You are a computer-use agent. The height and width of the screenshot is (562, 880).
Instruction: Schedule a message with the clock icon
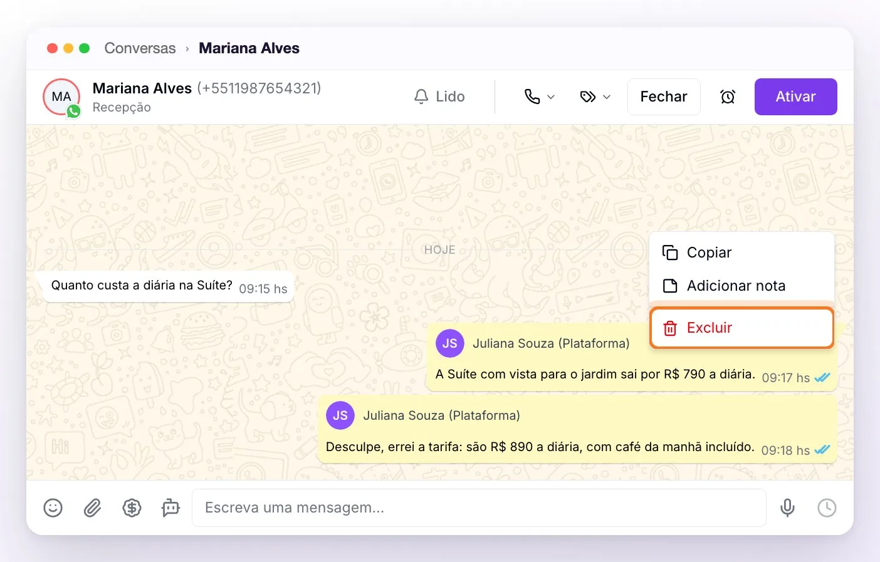(827, 507)
